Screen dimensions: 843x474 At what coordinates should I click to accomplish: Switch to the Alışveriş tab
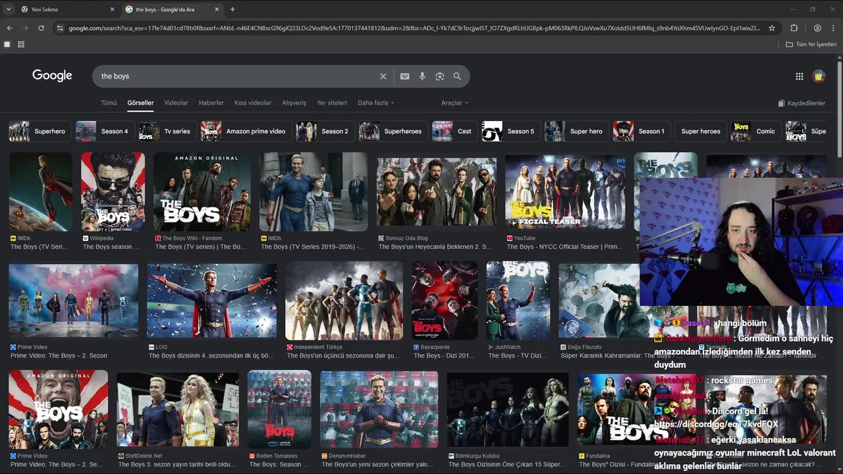pyautogui.click(x=294, y=103)
